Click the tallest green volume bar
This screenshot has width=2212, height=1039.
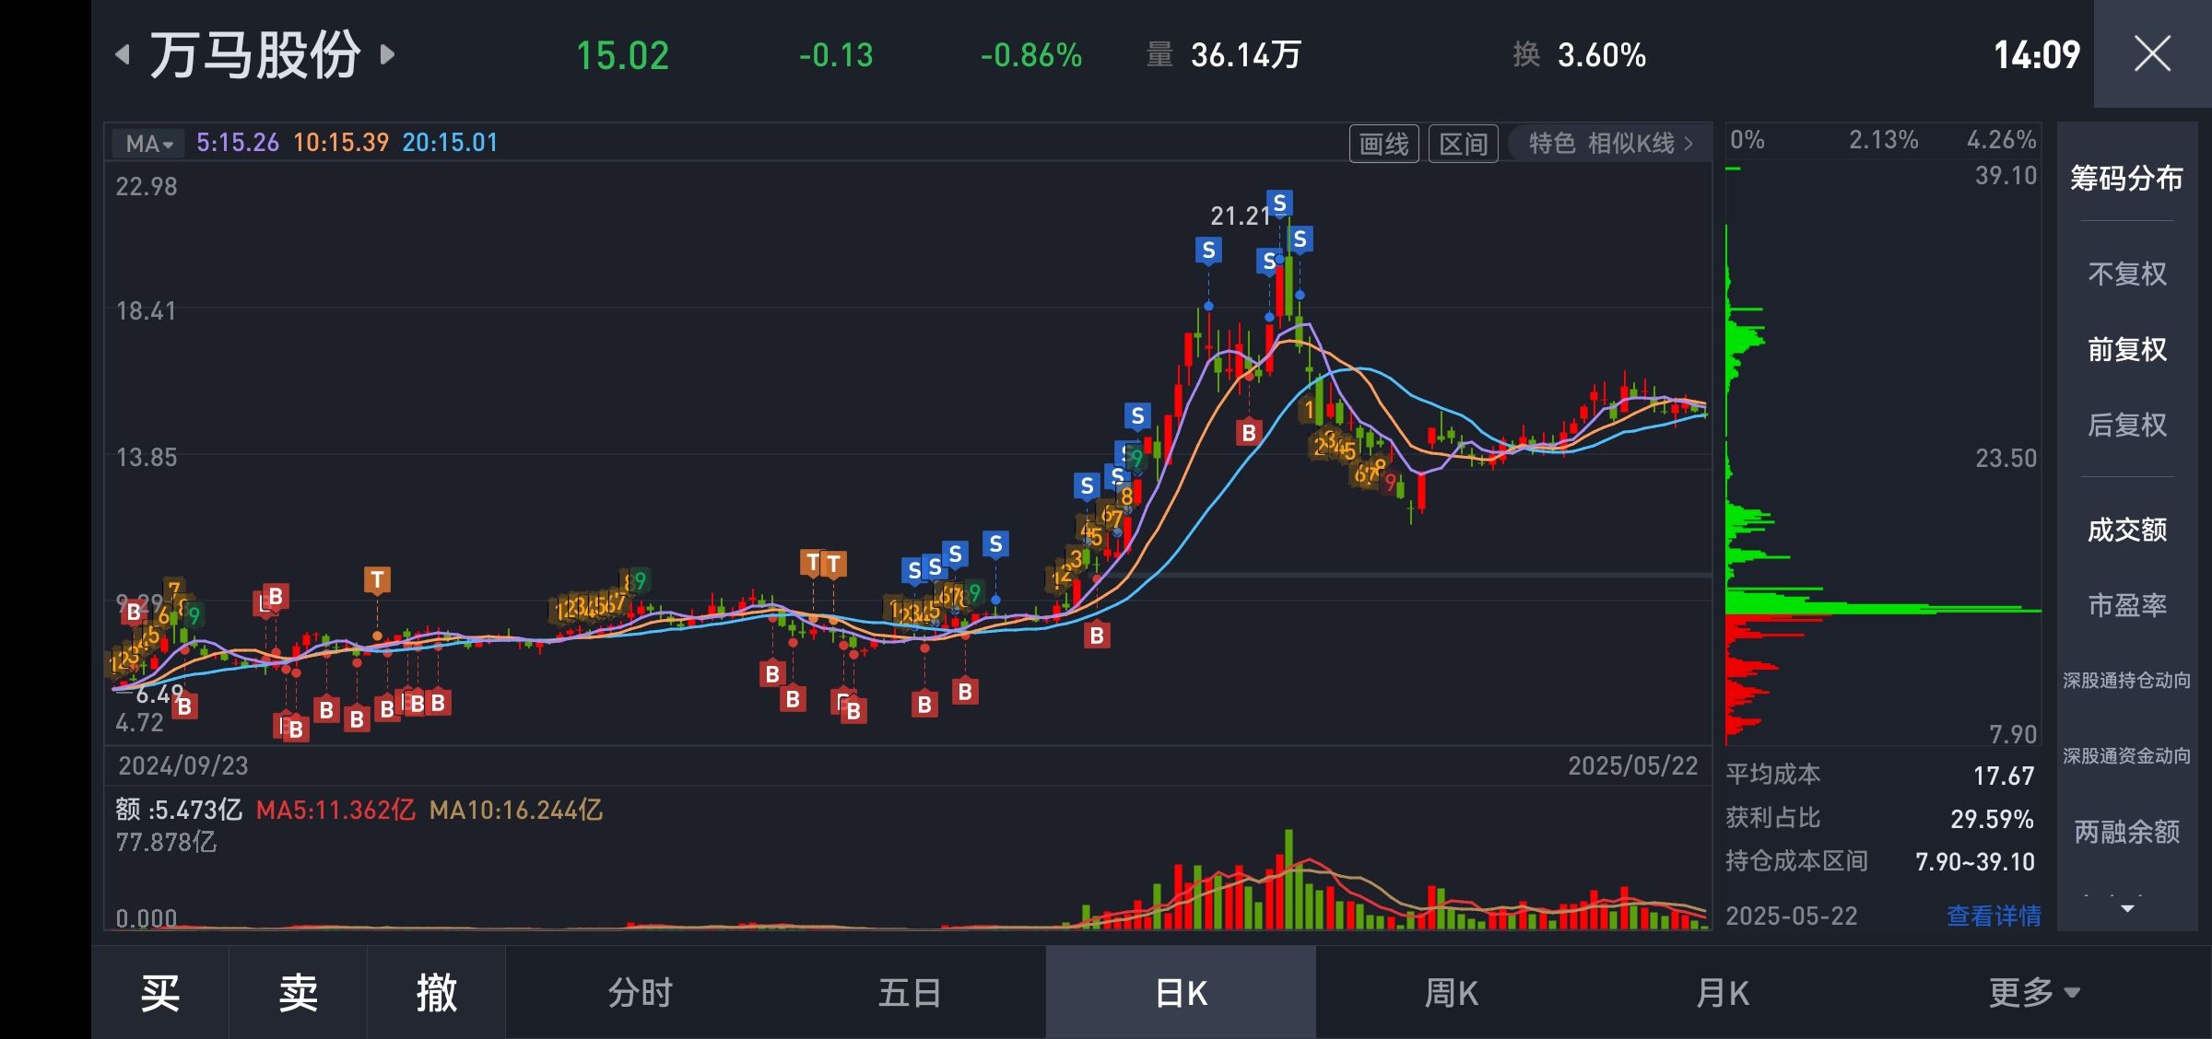(x=1288, y=879)
